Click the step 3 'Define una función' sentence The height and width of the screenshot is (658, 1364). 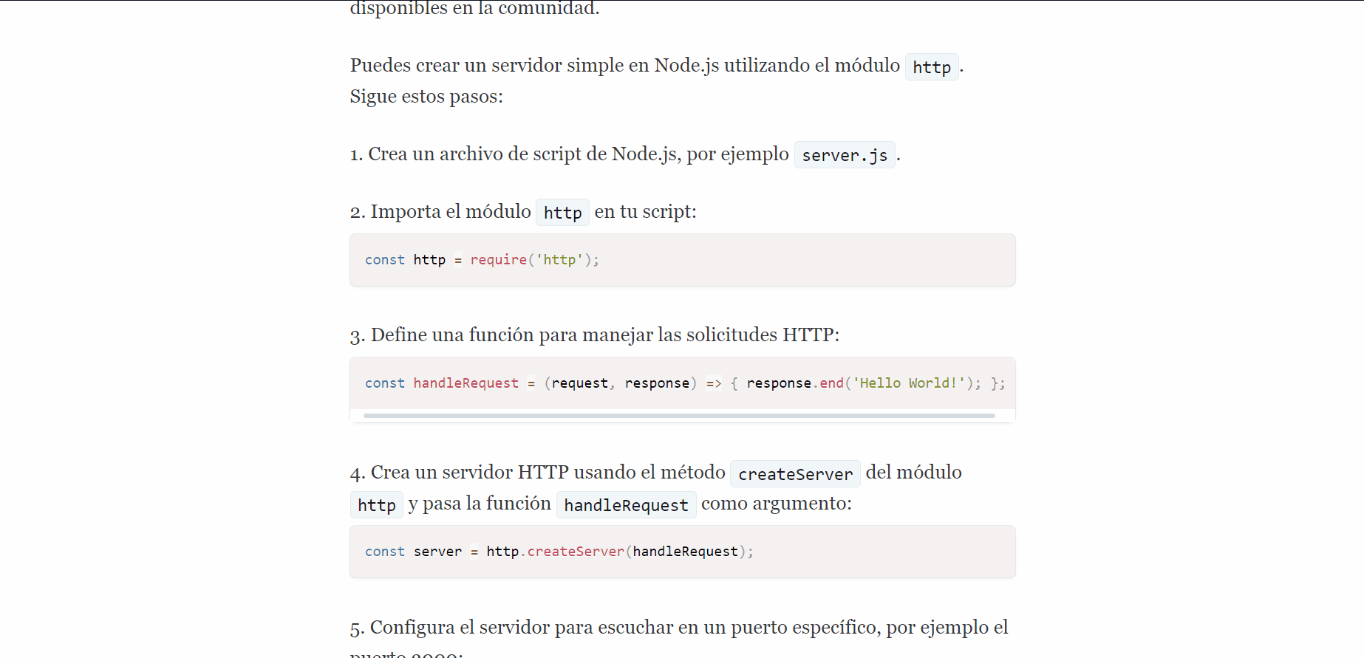tap(604, 335)
